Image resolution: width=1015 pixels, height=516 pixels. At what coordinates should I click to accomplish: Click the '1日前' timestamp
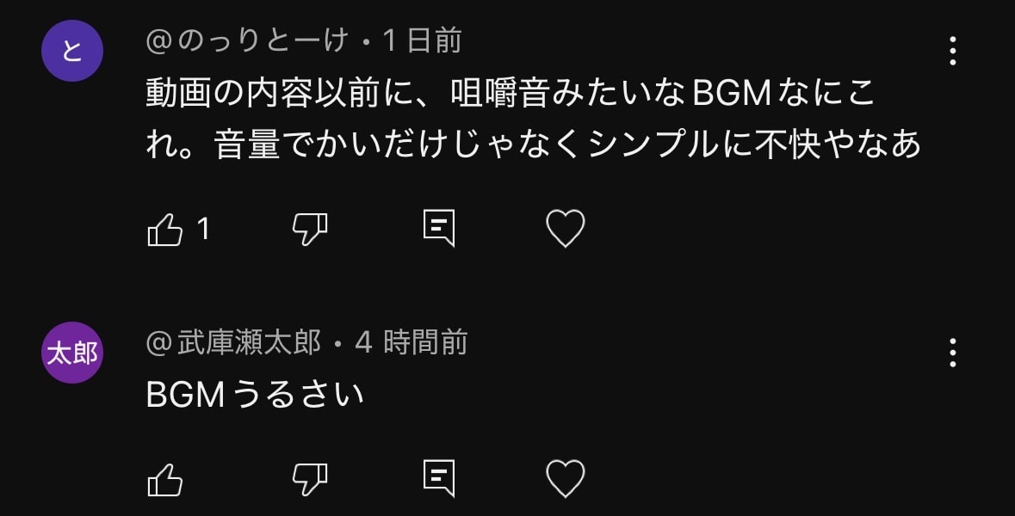(x=421, y=40)
